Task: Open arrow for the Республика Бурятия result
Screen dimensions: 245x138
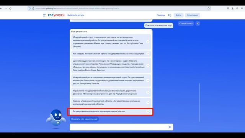Action: click(148, 66)
